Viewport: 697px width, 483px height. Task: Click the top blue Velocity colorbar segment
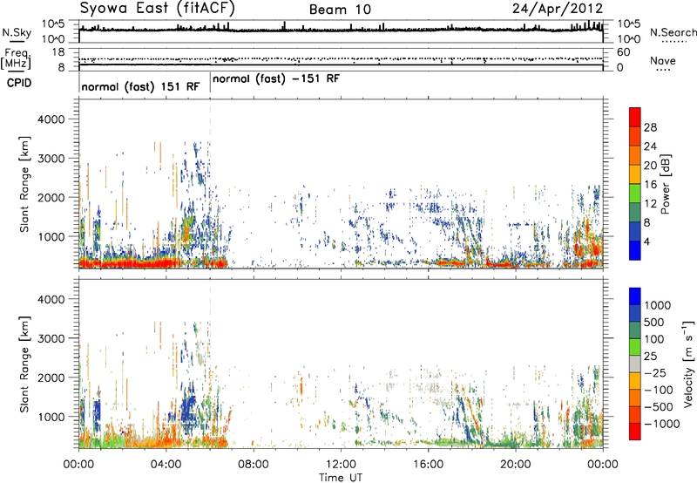pyautogui.click(x=635, y=296)
